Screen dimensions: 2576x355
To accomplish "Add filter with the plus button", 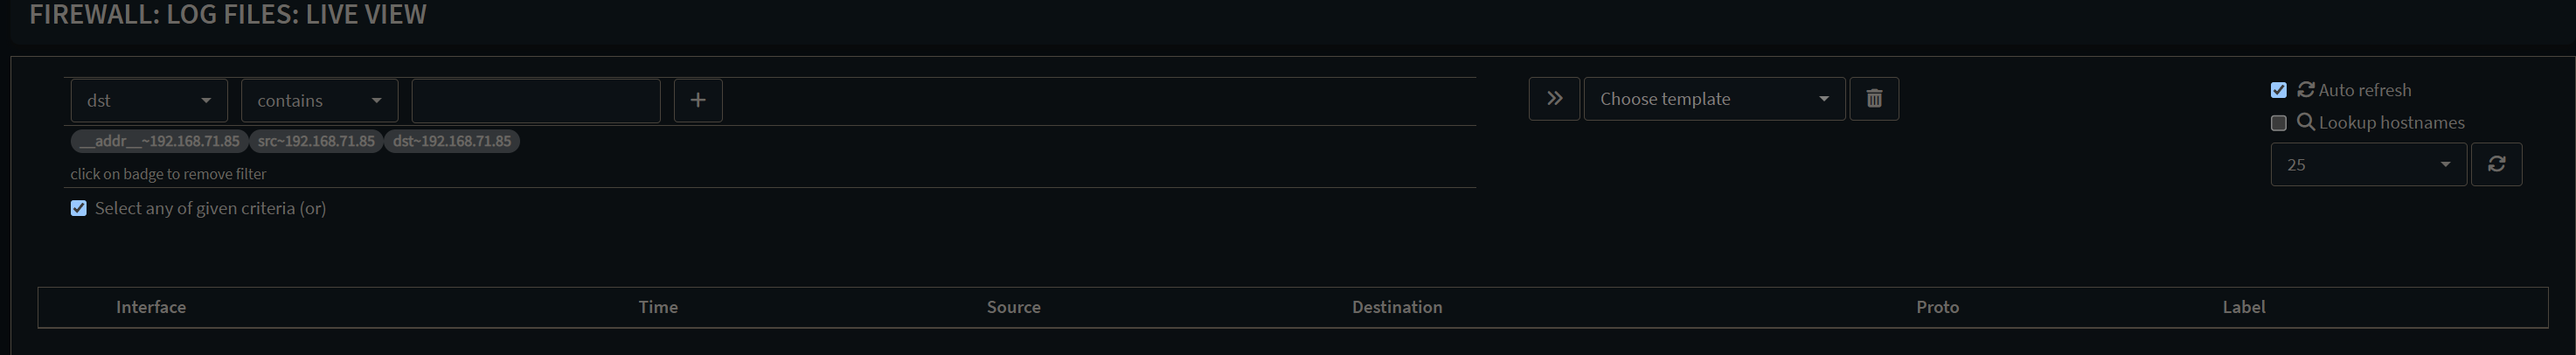I will pos(698,100).
